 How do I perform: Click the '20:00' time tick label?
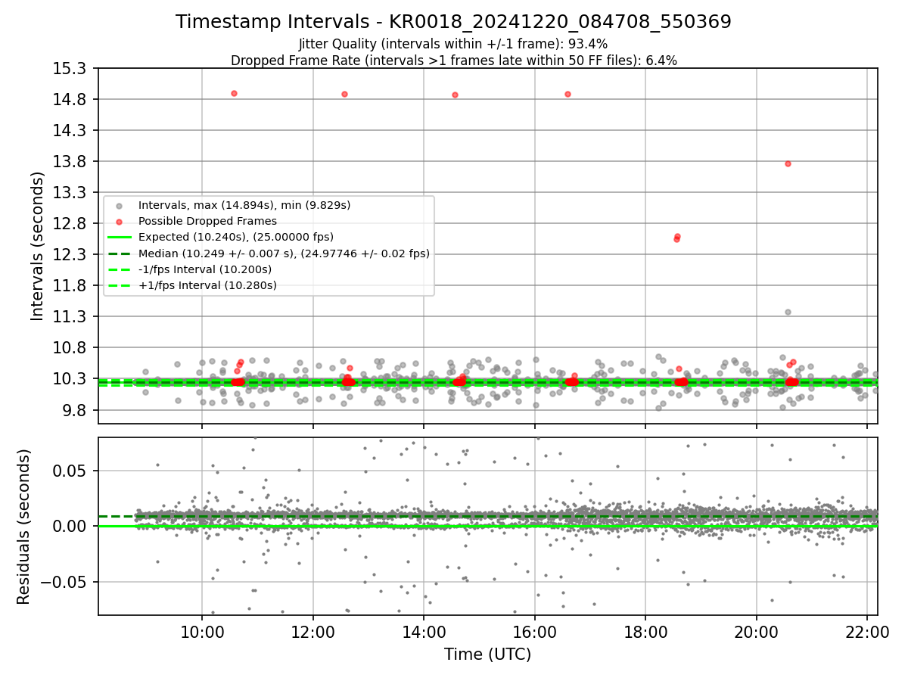pos(757,632)
